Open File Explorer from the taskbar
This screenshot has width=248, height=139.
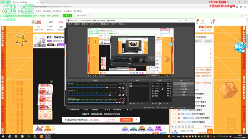(x=16, y=137)
